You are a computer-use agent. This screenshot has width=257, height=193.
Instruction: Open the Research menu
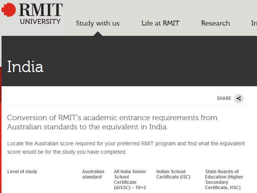coord(216,23)
